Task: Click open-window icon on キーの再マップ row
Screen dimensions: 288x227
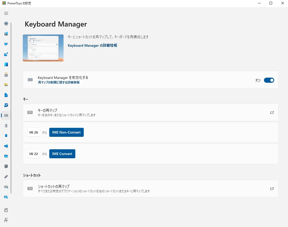Action: pyautogui.click(x=272, y=113)
